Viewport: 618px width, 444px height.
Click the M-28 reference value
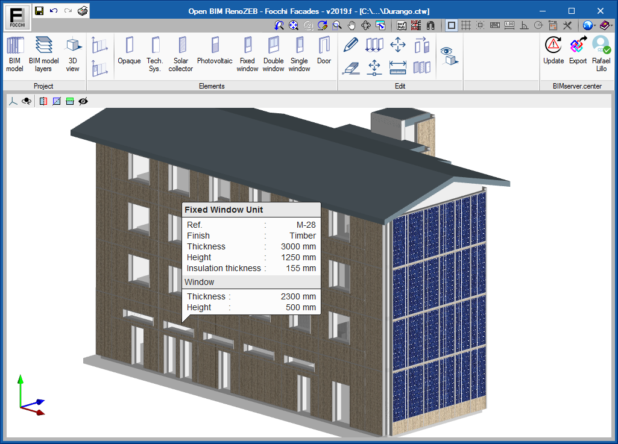(306, 225)
